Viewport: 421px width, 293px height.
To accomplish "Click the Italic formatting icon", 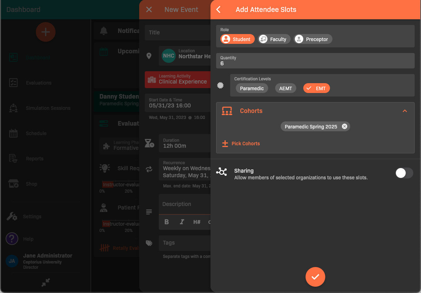I will point(182,222).
